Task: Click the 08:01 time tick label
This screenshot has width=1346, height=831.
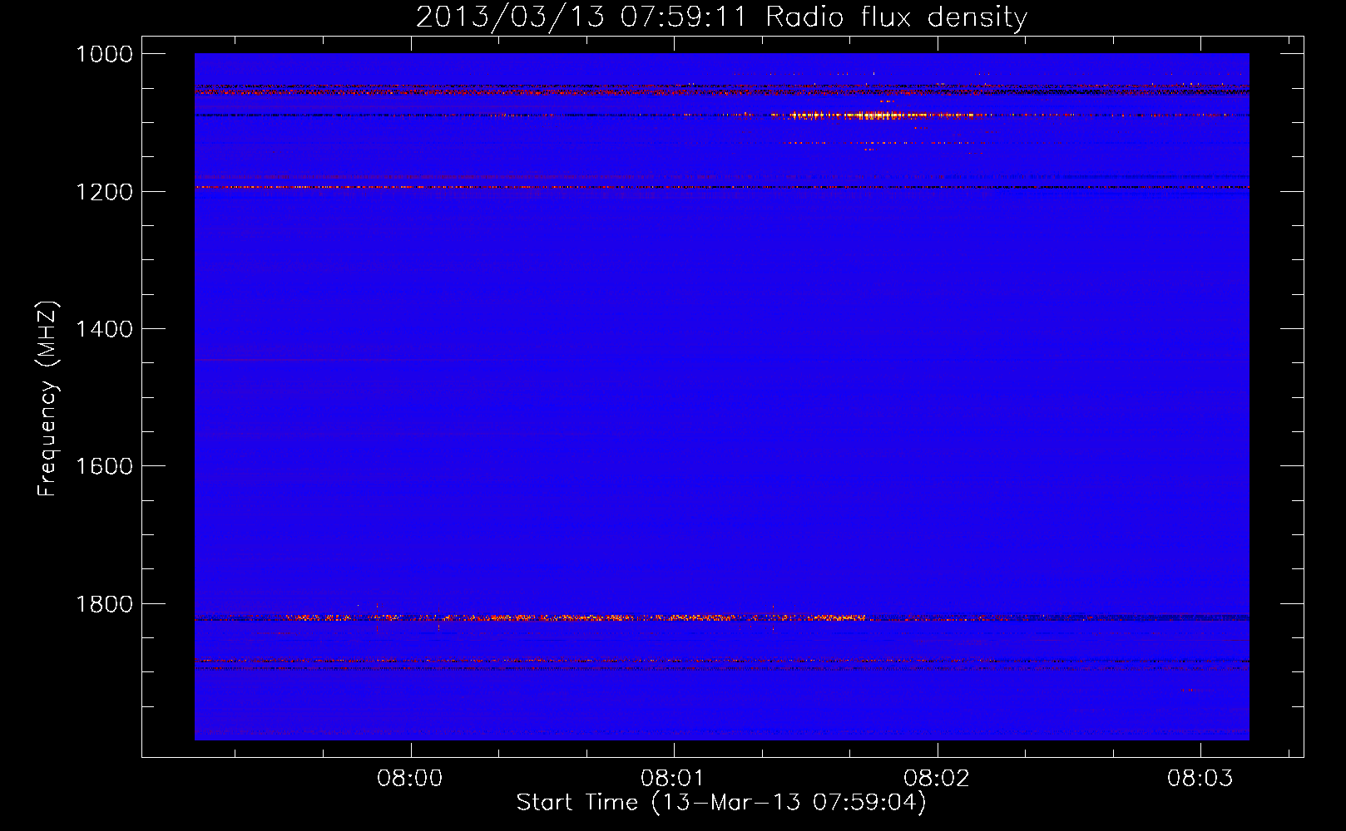Action: (x=672, y=779)
